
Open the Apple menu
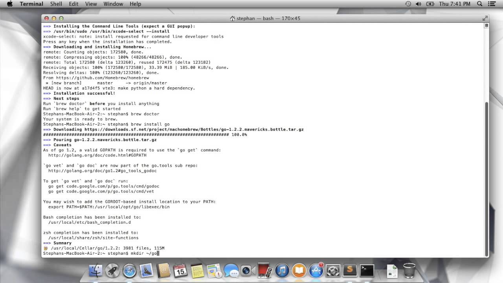[10, 4]
